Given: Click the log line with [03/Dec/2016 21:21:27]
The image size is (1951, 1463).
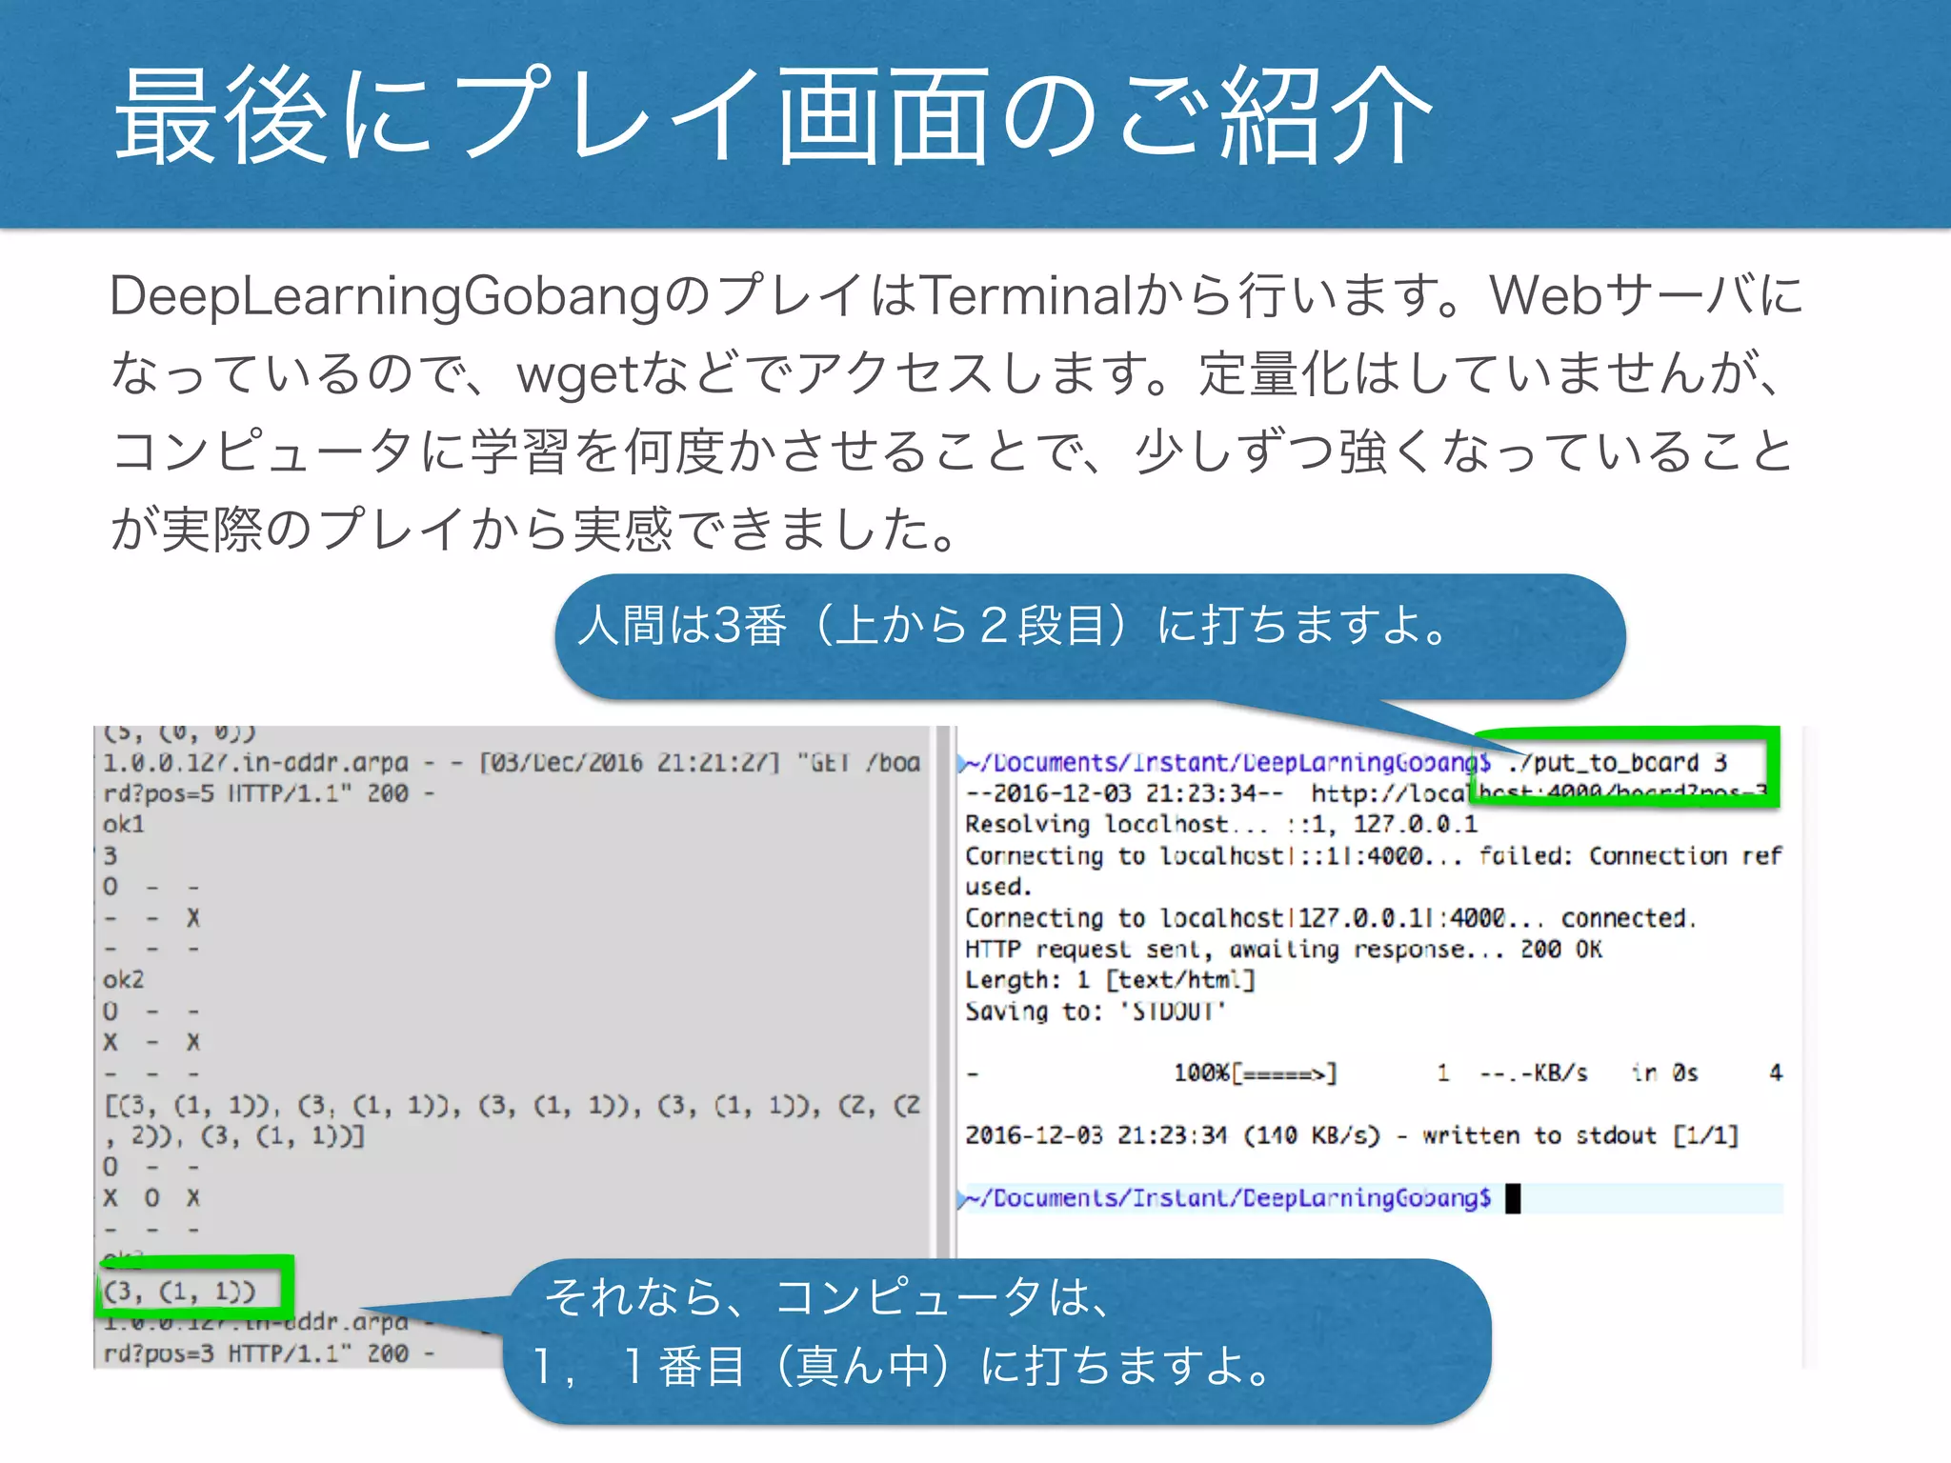Looking at the screenshot, I should 512,762.
